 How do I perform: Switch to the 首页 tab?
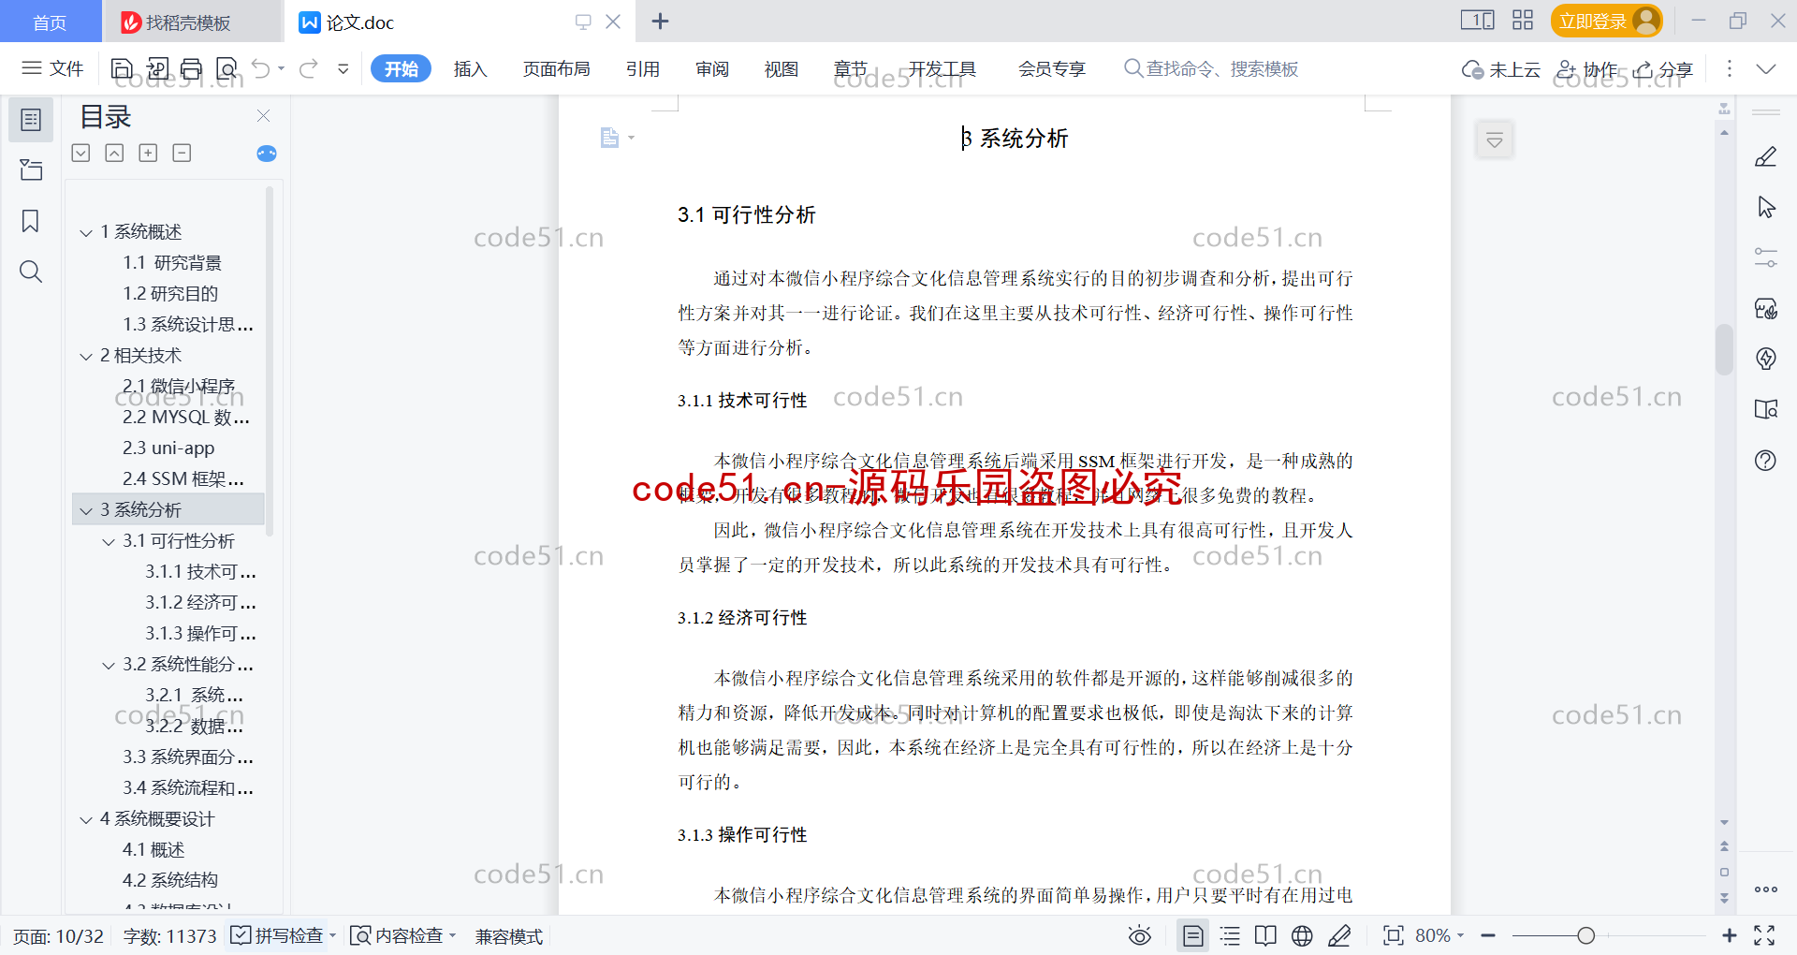(x=51, y=22)
